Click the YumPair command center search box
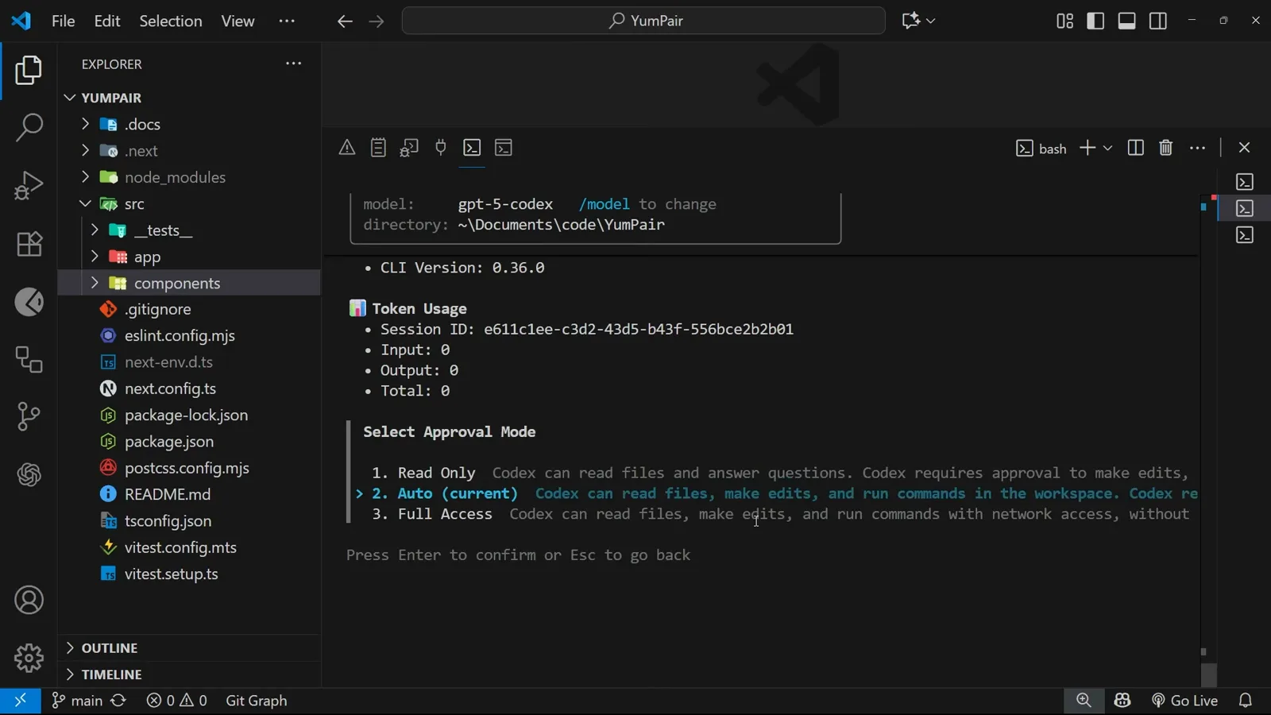 coord(643,21)
